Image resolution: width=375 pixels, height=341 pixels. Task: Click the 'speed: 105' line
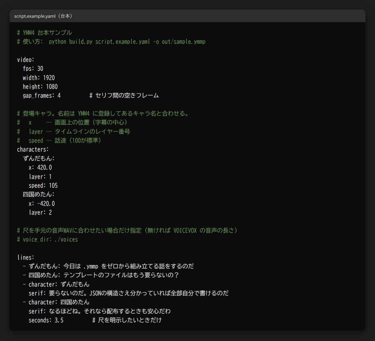[x=43, y=186]
